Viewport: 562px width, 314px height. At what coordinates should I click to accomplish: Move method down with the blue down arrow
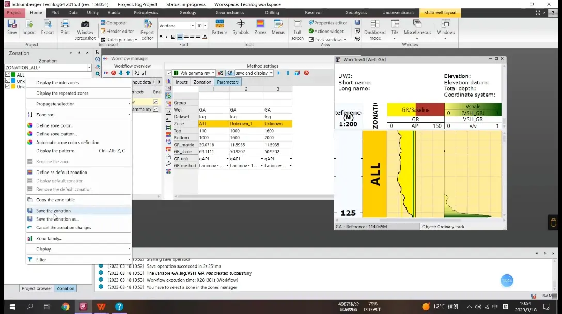(x=120, y=73)
